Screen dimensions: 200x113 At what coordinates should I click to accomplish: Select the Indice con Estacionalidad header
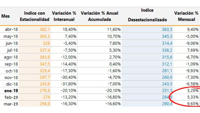tap(34, 16)
